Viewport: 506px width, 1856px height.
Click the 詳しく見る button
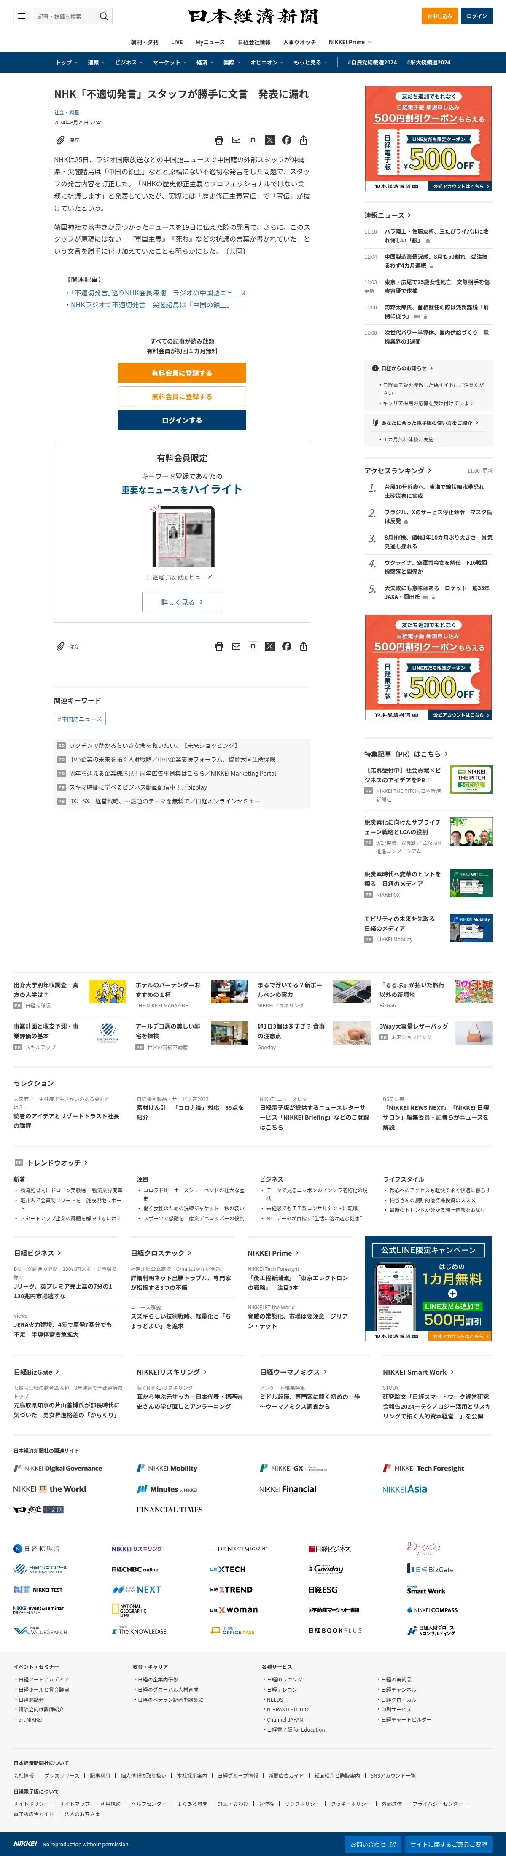pos(182,602)
